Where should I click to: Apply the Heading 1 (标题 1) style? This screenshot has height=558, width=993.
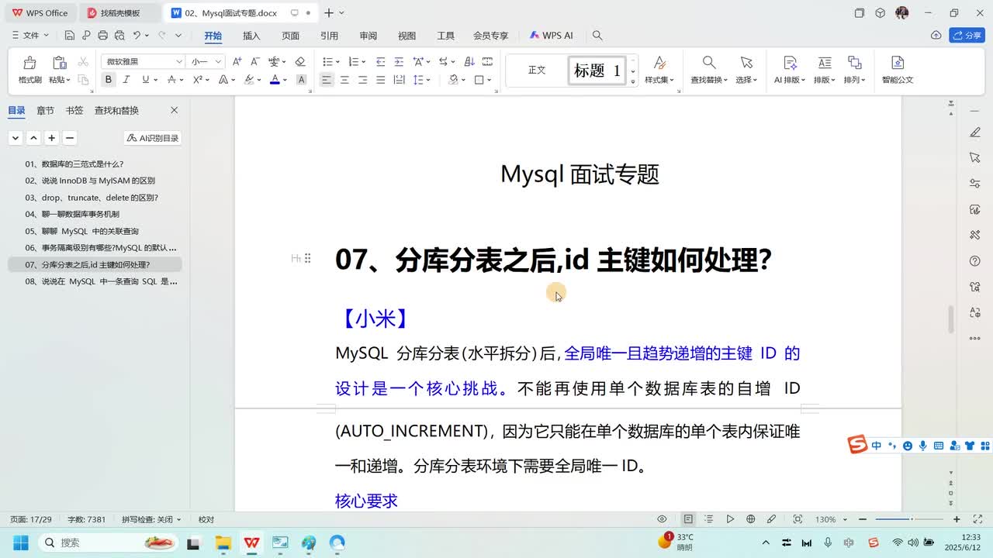point(597,71)
